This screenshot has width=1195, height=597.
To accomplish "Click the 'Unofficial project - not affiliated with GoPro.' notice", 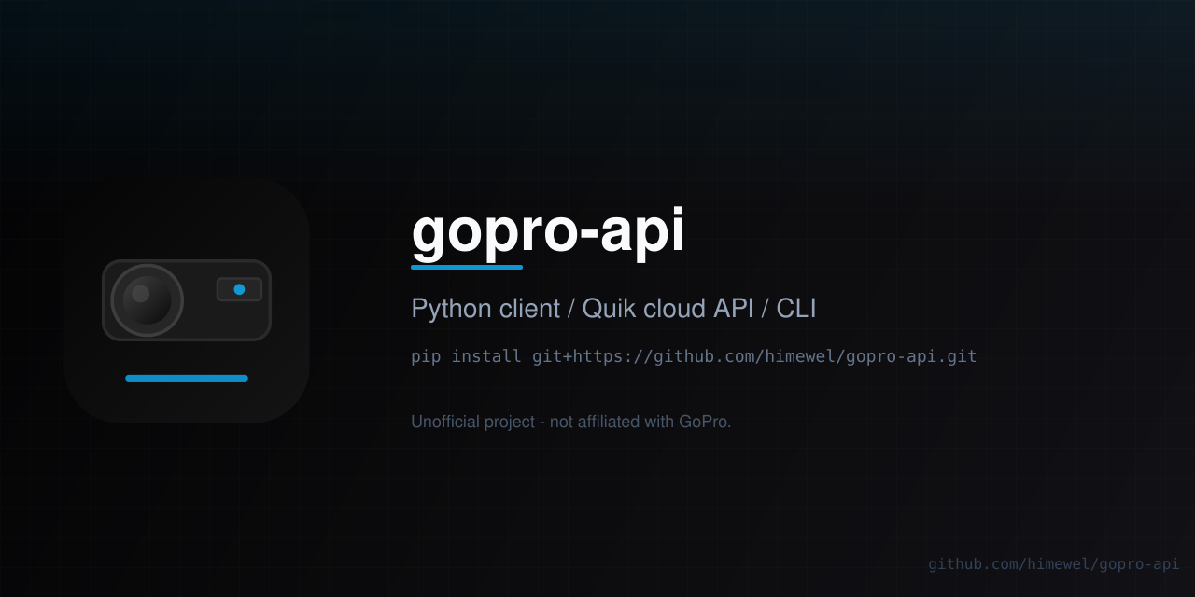I will (571, 422).
